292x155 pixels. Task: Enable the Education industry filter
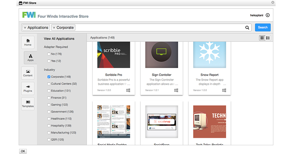(49, 91)
